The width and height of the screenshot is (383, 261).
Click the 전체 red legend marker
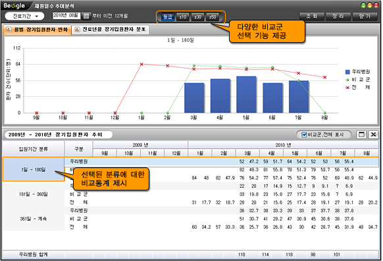[347, 88]
